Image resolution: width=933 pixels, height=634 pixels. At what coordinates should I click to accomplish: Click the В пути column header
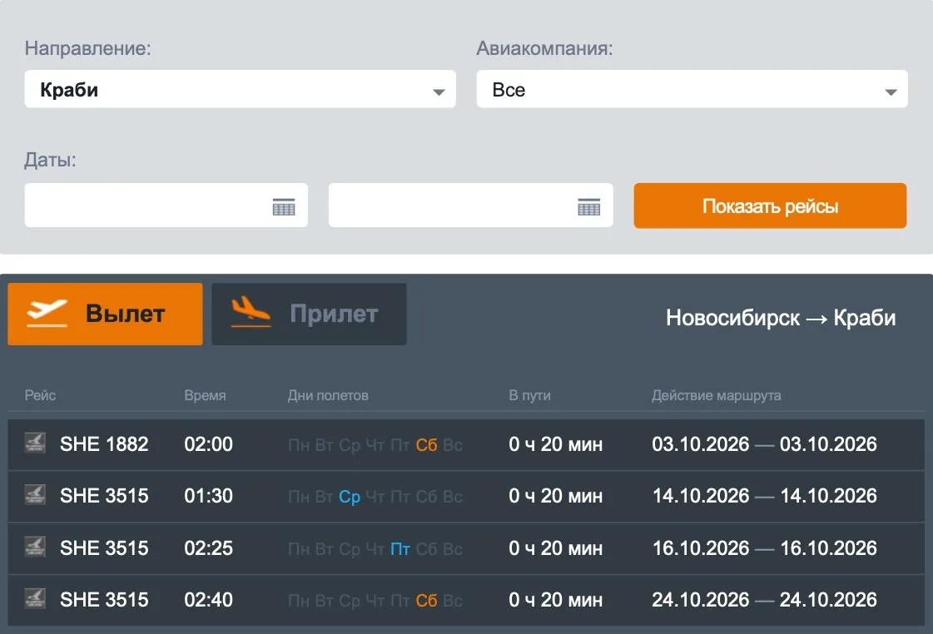[x=529, y=395]
